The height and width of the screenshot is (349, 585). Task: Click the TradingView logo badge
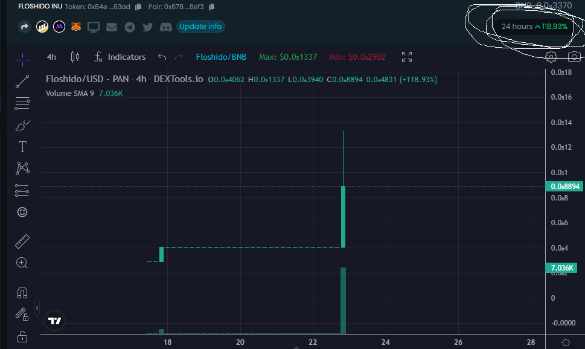[54, 321]
